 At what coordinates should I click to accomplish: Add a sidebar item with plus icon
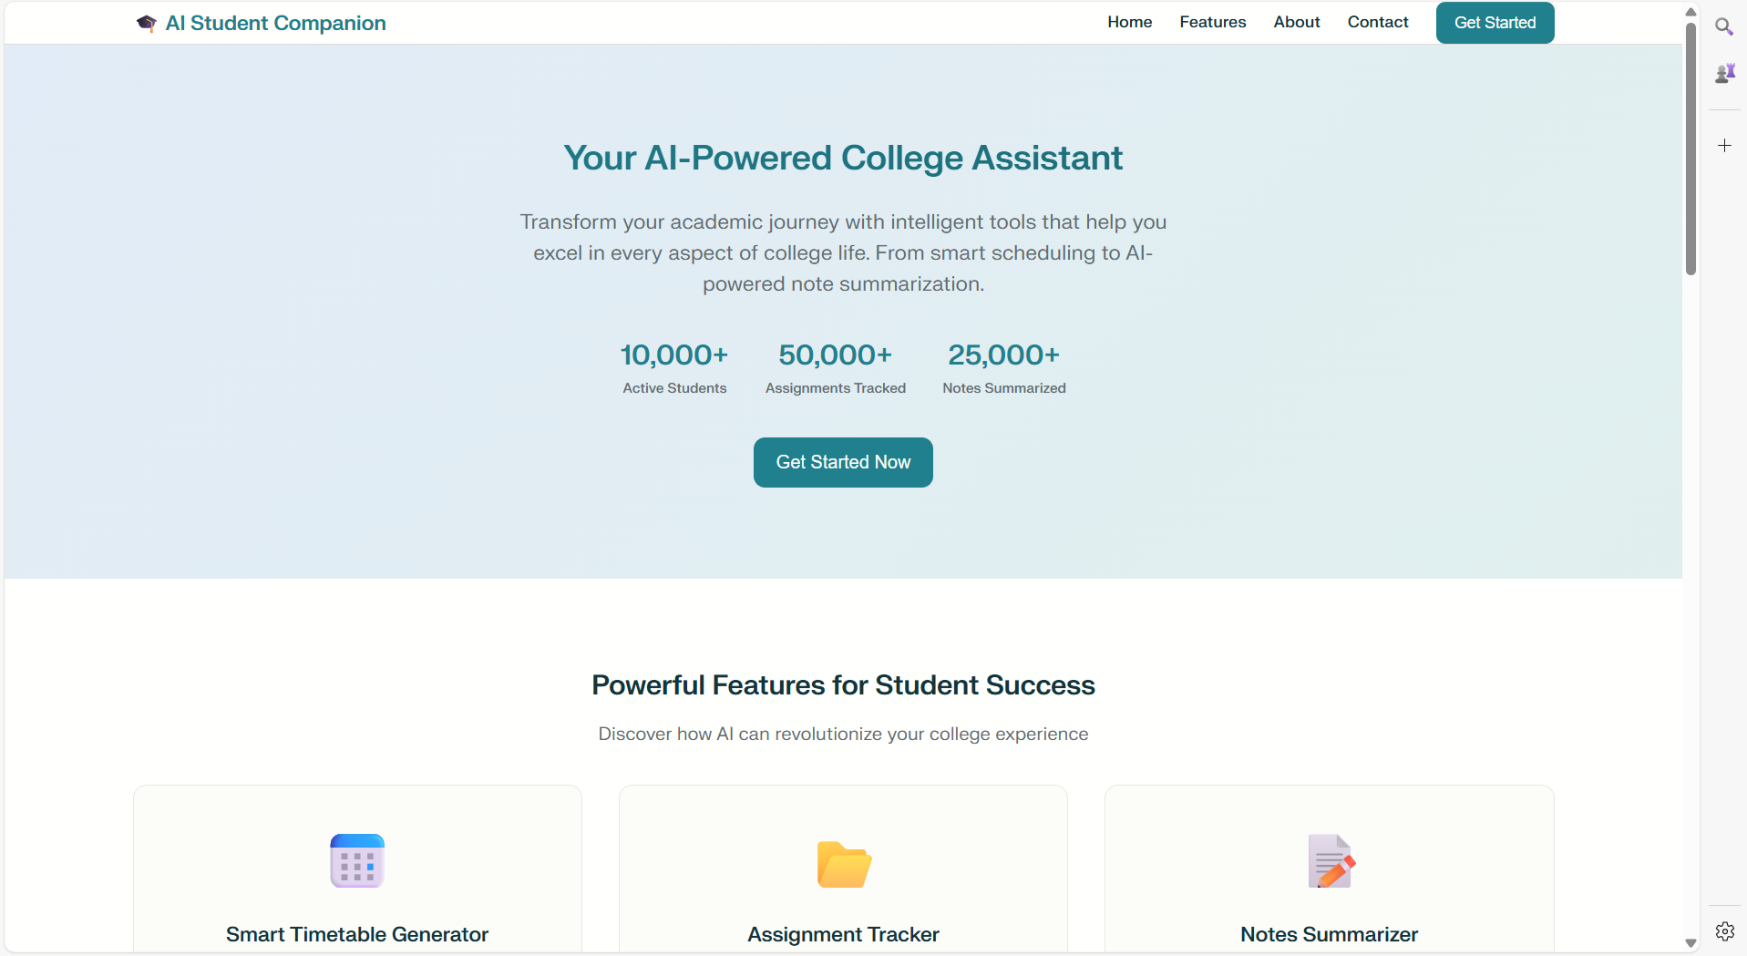(1724, 145)
